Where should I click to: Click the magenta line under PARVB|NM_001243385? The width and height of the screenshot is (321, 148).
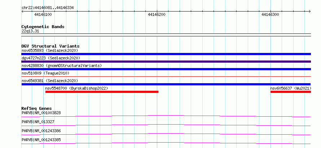[x=166, y=143]
